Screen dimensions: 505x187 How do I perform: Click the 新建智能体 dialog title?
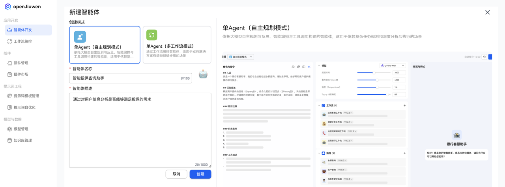click(x=84, y=12)
